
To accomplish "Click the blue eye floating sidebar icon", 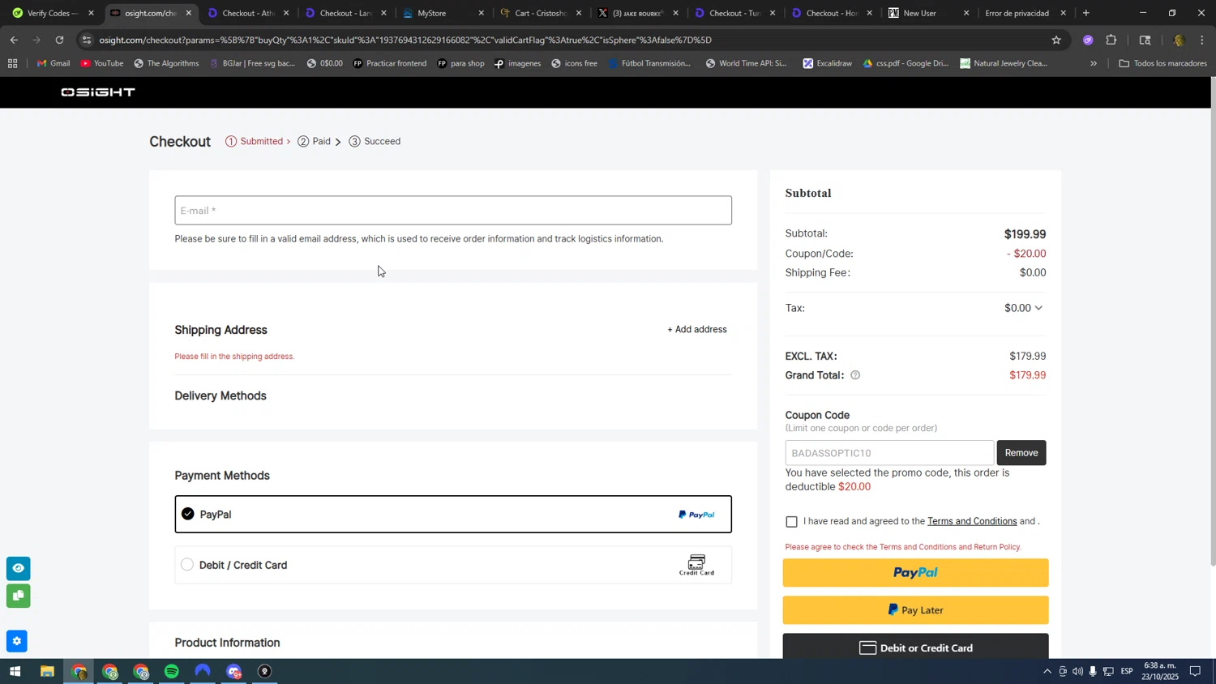I will coord(18,568).
